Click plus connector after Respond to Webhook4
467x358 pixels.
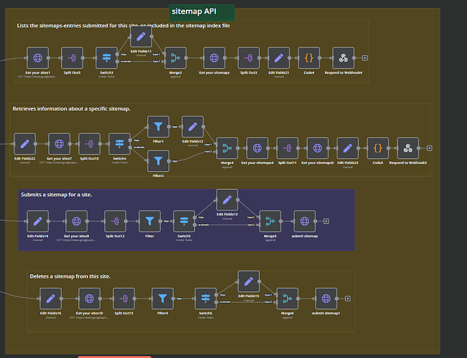click(x=365, y=58)
